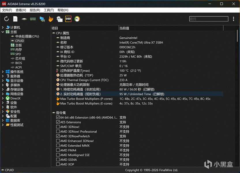Select the CPUID tree item

point(20,41)
